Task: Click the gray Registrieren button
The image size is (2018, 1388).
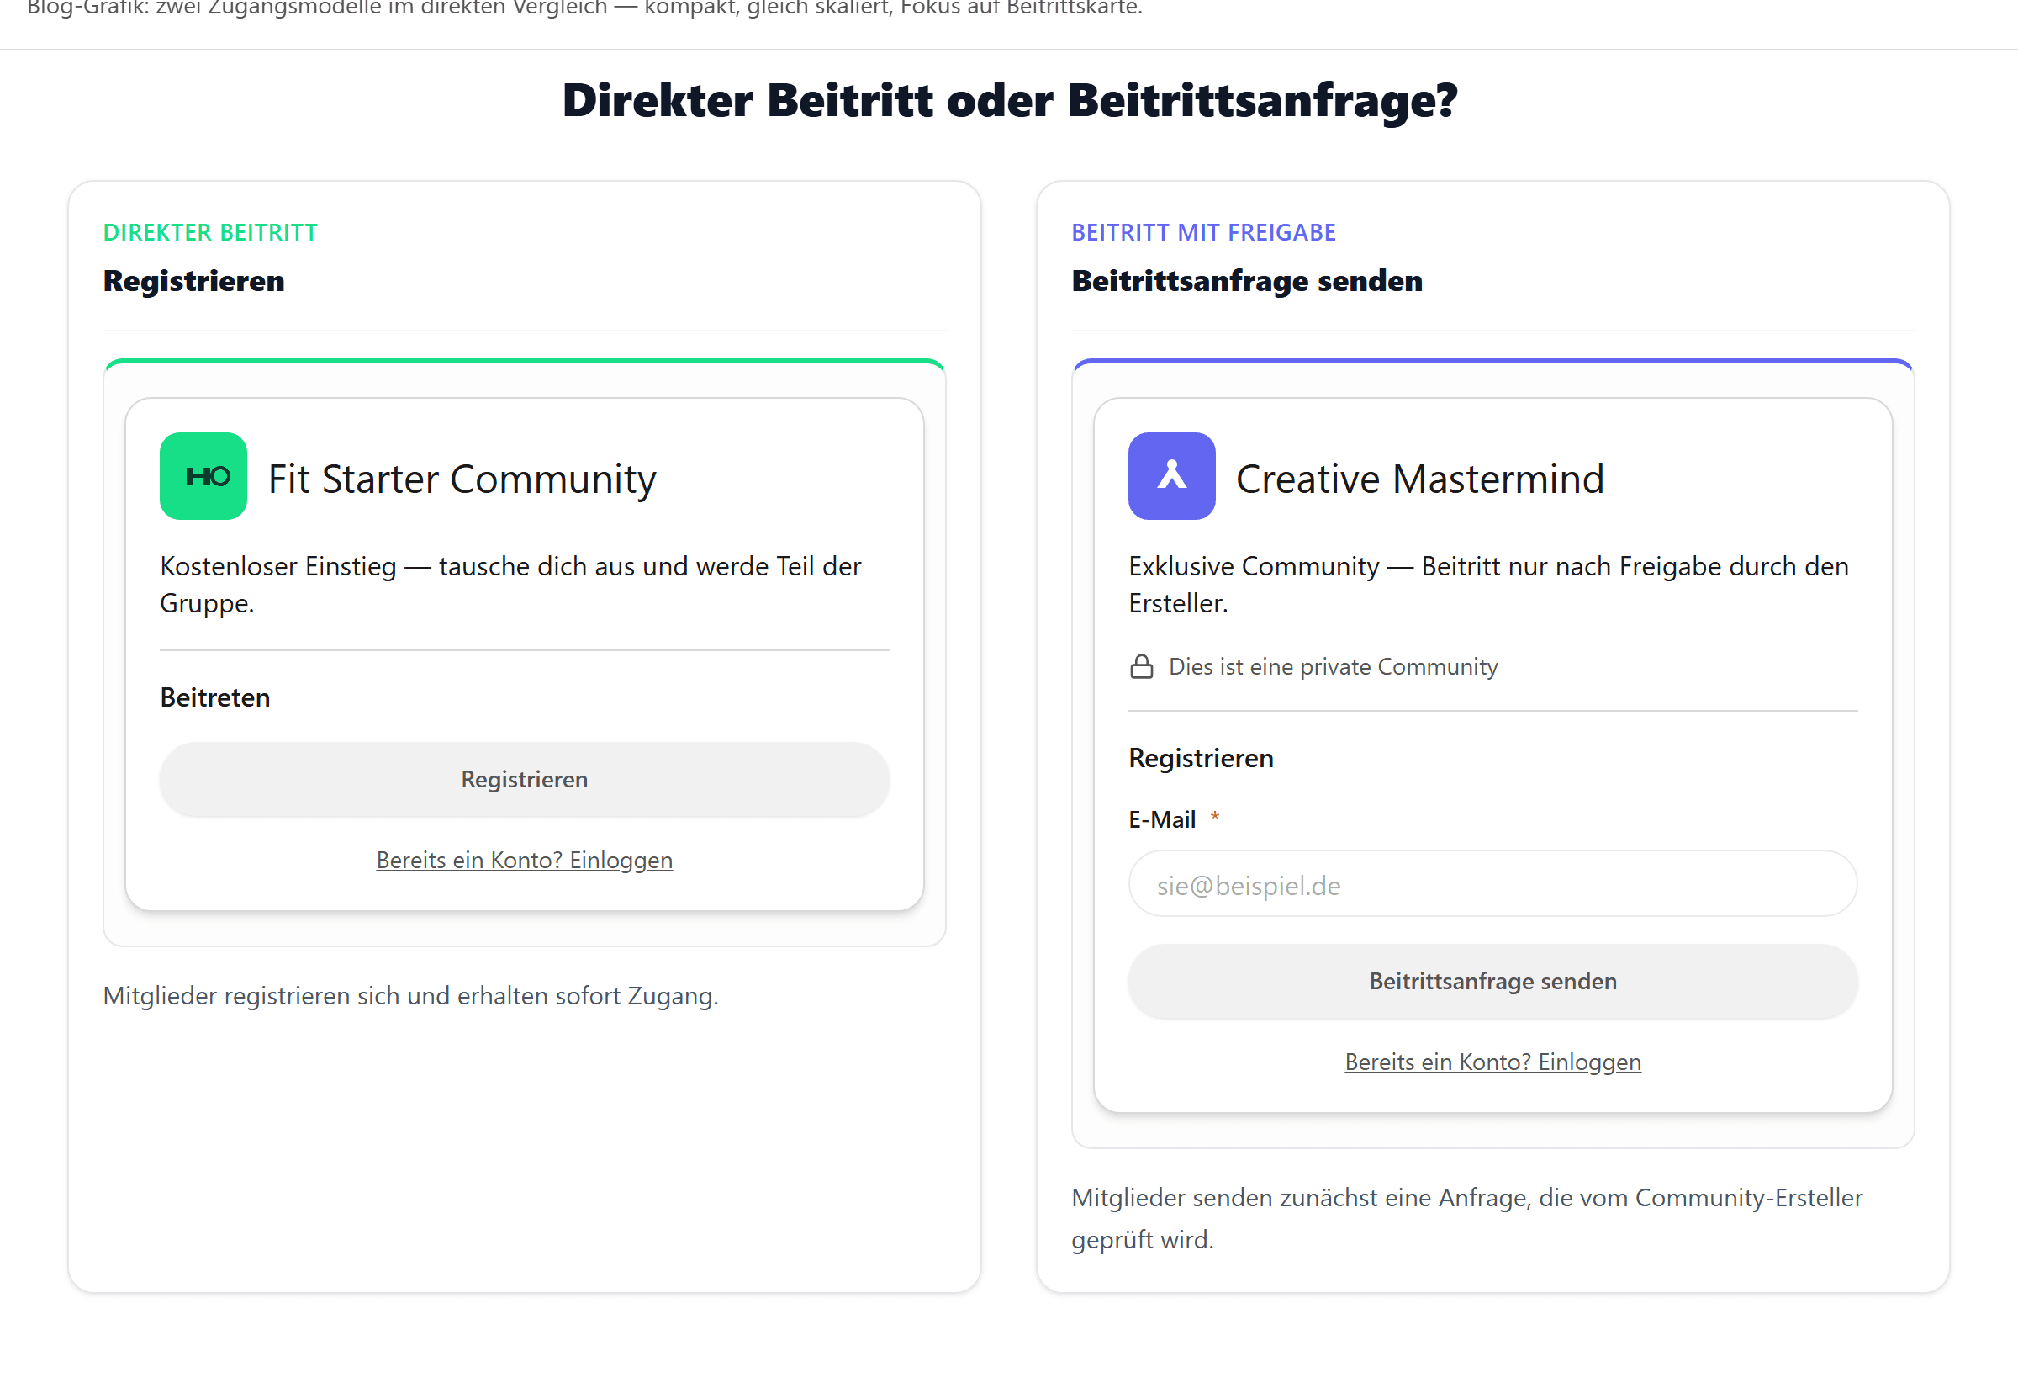Action: click(x=524, y=779)
